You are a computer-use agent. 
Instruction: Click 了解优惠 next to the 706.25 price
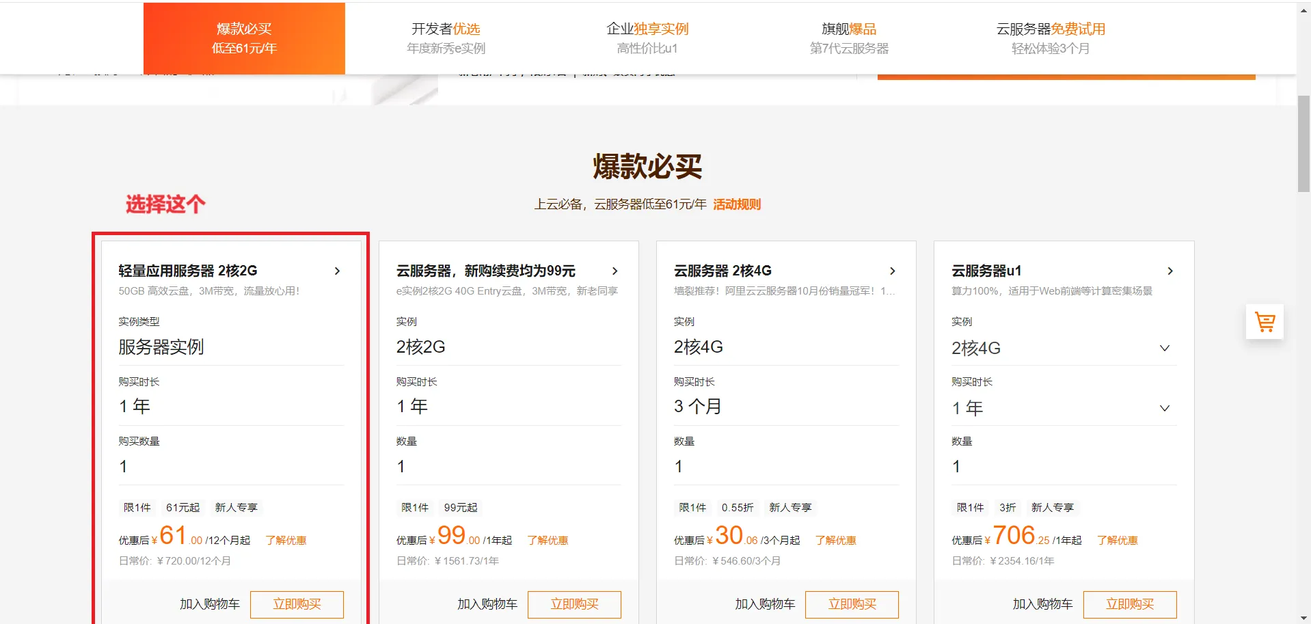(x=1117, y=541)
